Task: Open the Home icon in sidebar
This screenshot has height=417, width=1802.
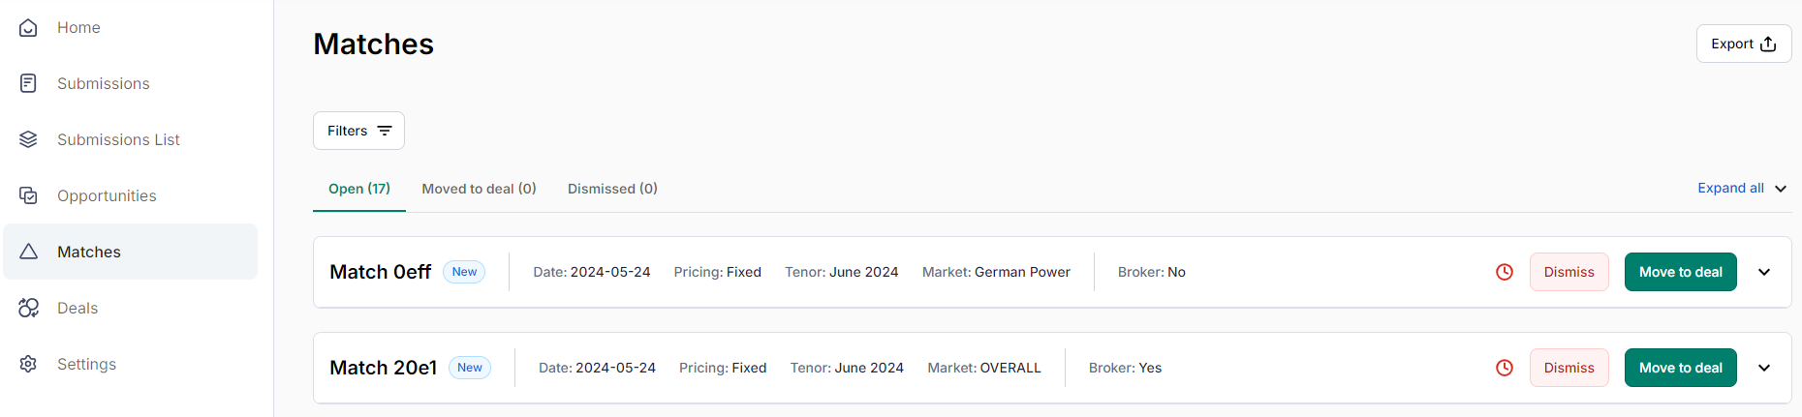Action: coord(28,28)
